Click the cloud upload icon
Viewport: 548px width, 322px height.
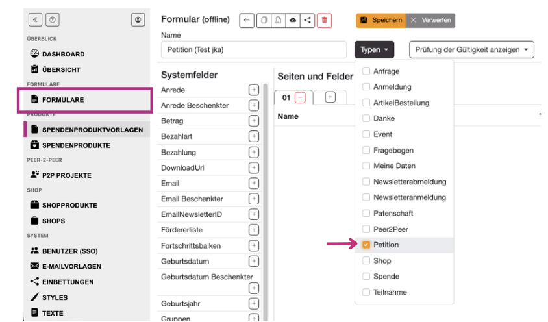(x=293, y=20)
